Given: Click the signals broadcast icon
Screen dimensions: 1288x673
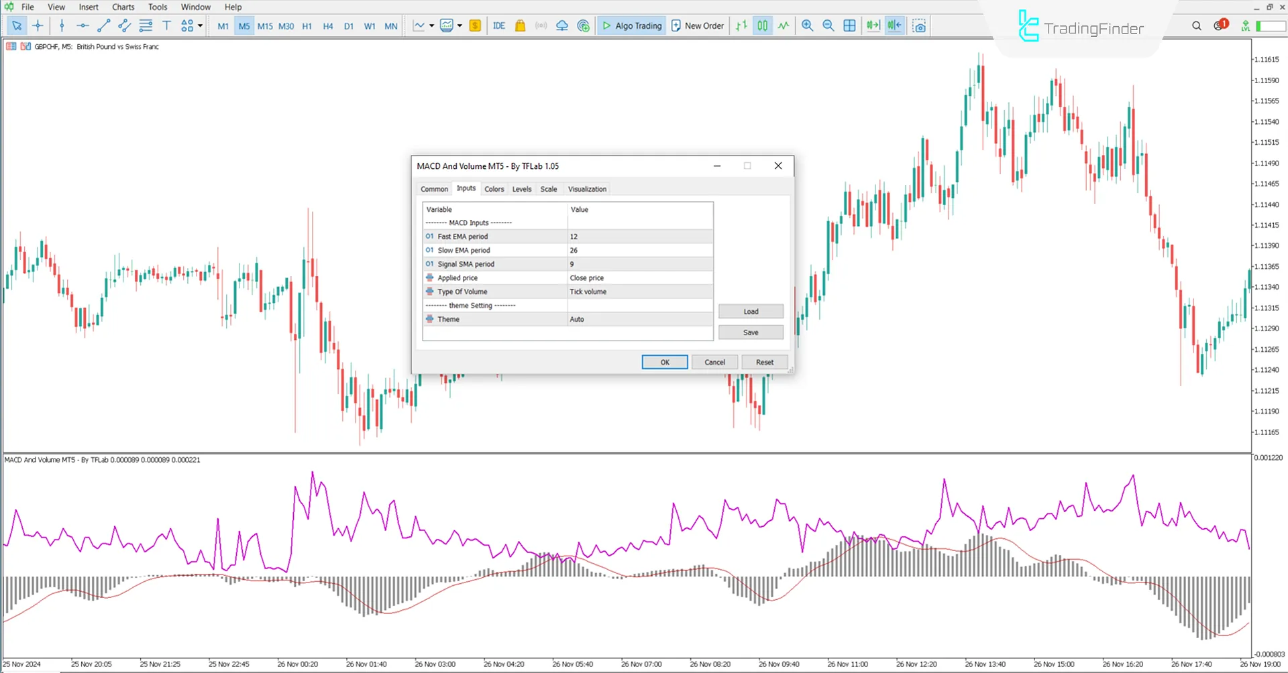Looking at the screenshot, I should coord(541,25).
